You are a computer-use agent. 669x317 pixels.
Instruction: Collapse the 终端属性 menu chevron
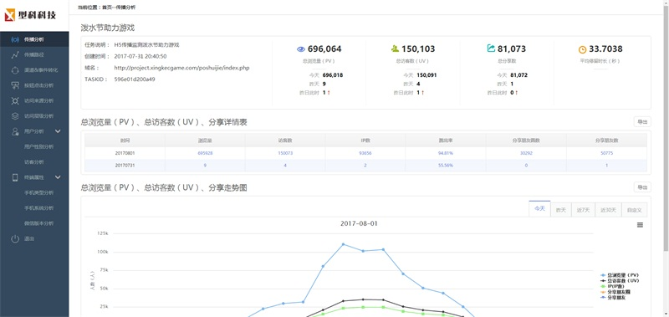click(58, 177)
